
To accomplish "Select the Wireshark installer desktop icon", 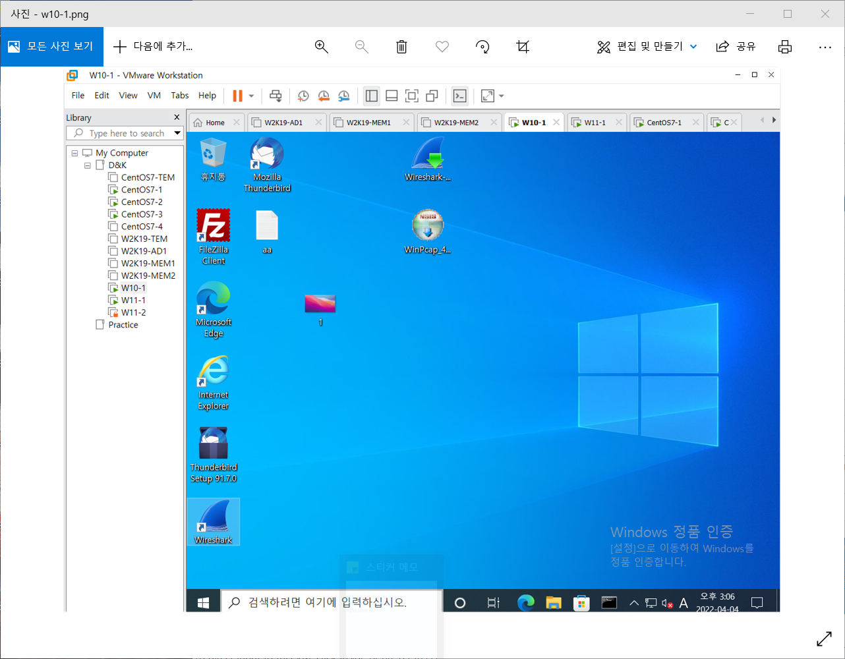I will click(x=428, y=159).
